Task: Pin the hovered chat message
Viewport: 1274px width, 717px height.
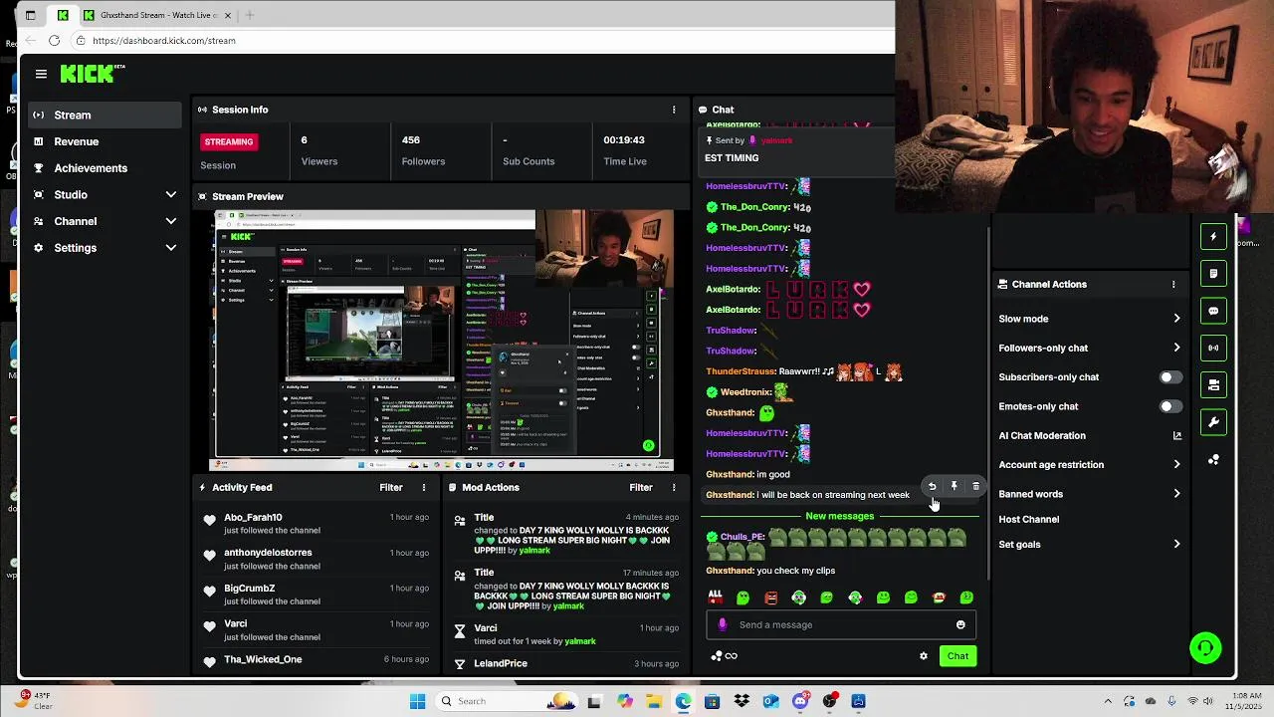Action: pos(954,486)
